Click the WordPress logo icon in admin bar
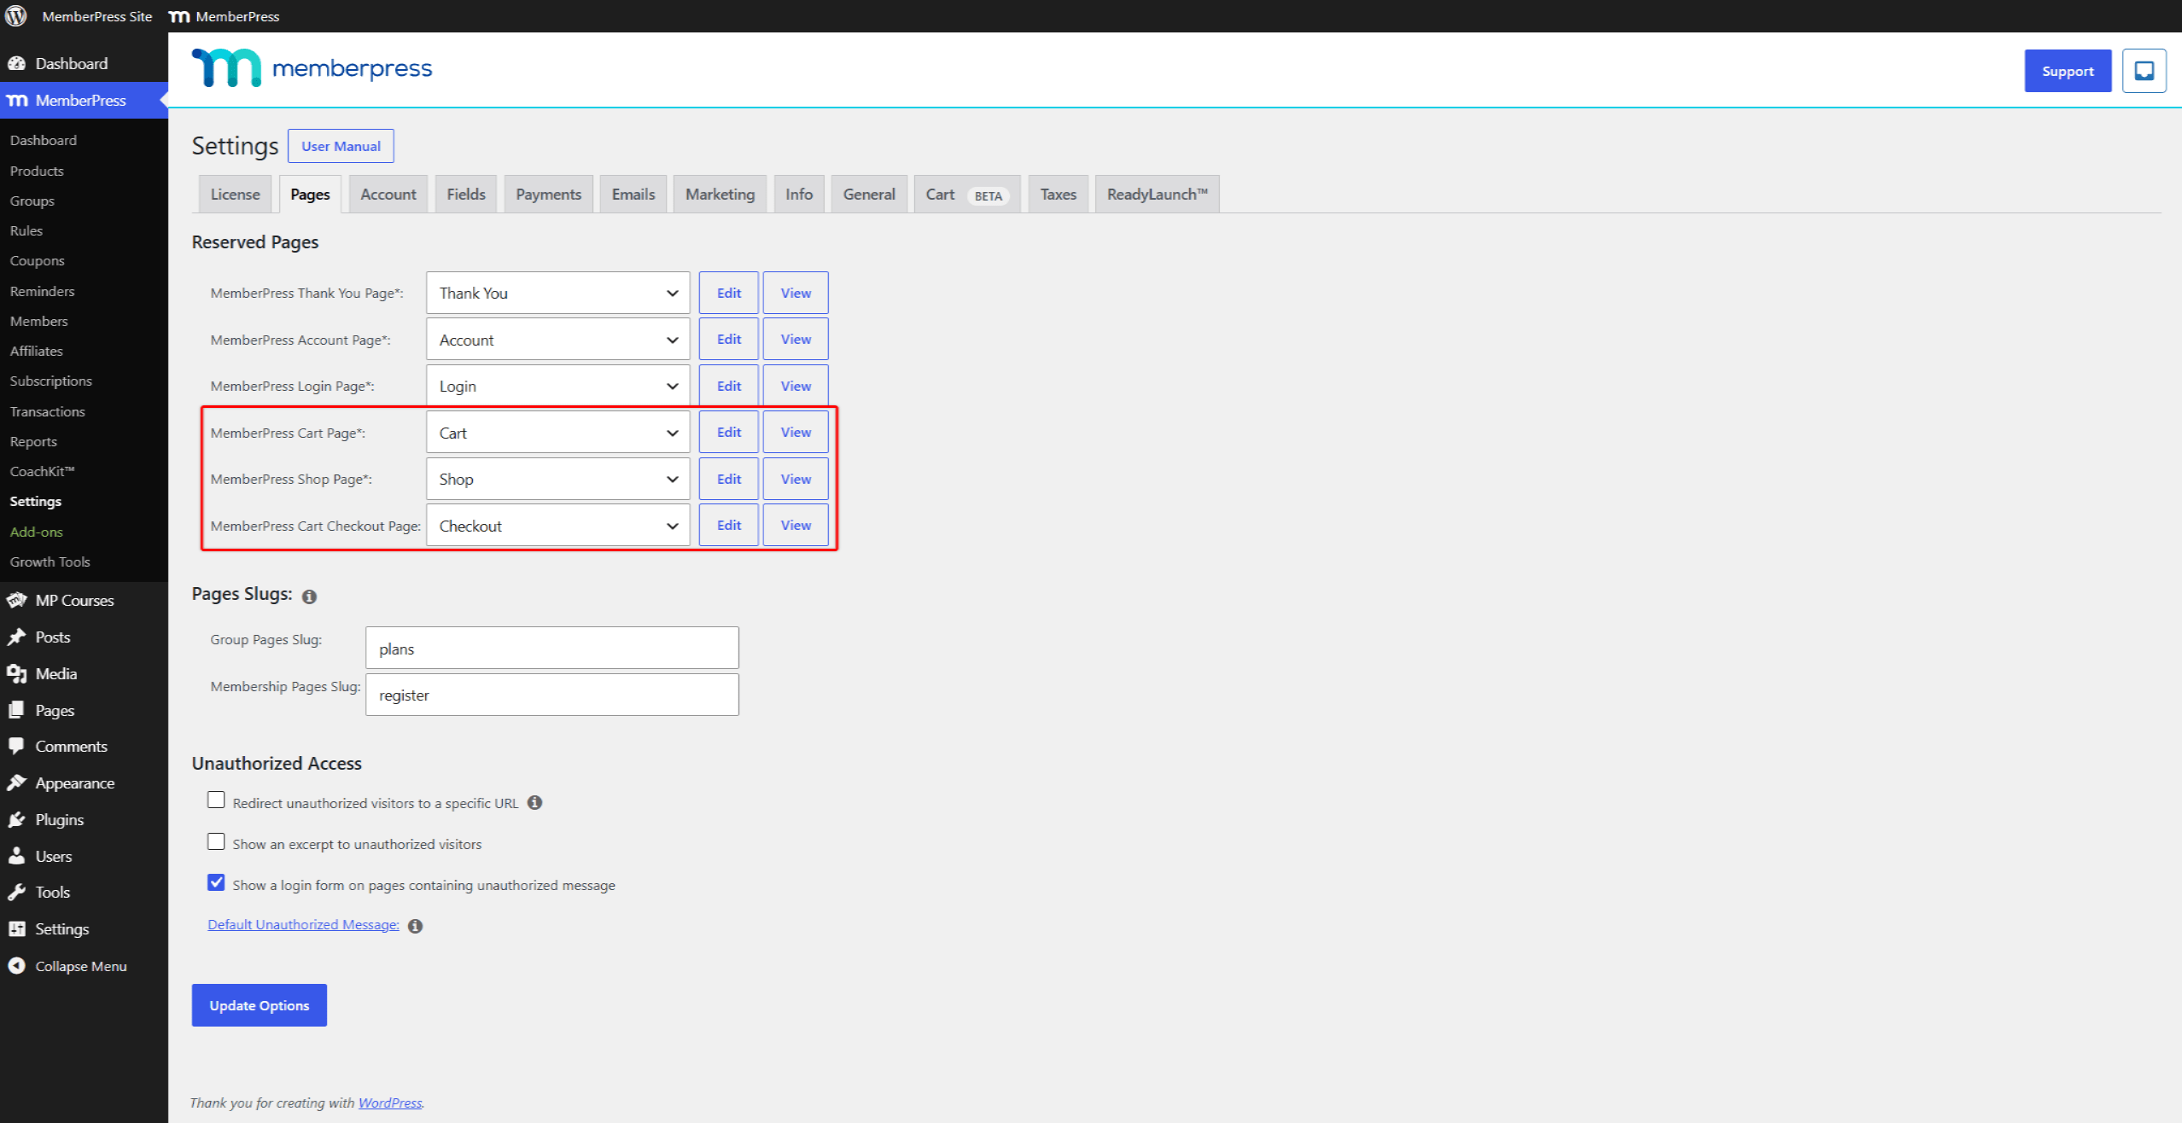Screen dimensions: 2182x1123 (x=16, y=16)
